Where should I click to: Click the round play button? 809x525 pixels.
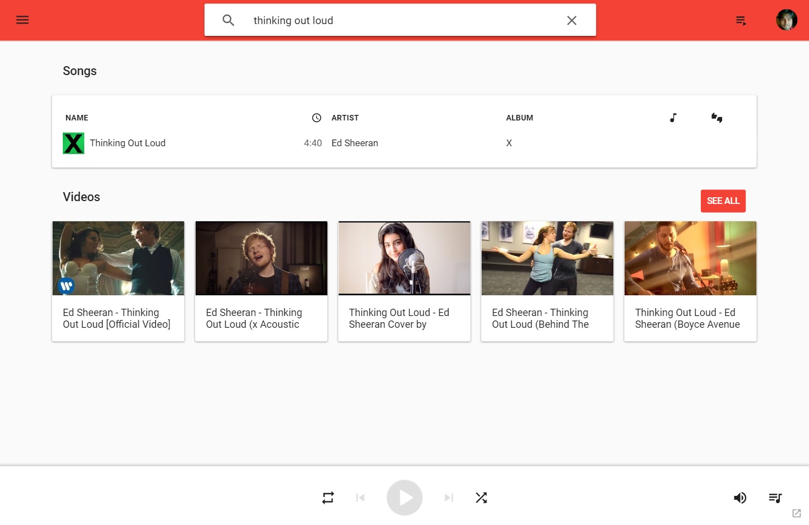[404, 498]
